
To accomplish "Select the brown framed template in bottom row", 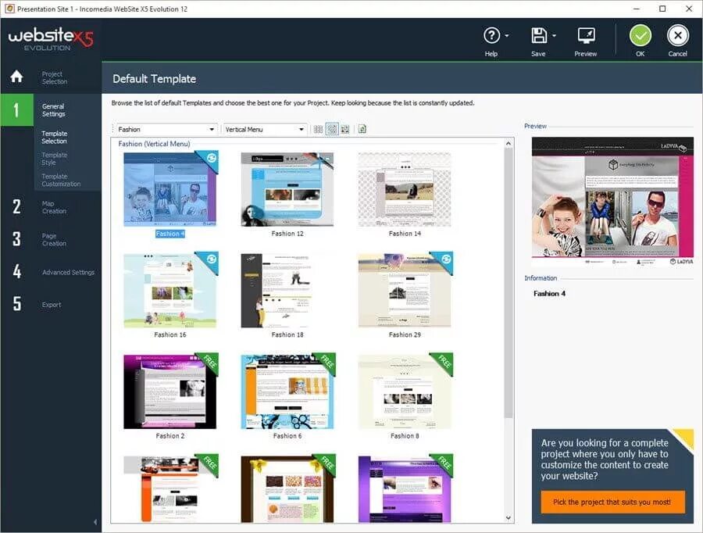I will (x=287, y=489).
